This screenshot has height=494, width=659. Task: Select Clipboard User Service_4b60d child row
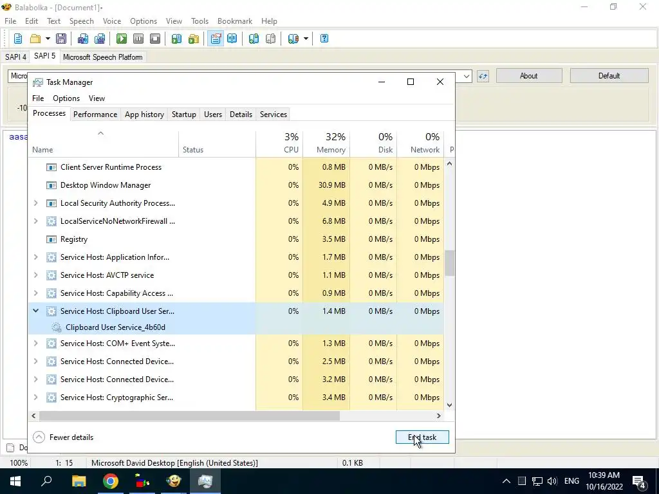click(236, 327)
